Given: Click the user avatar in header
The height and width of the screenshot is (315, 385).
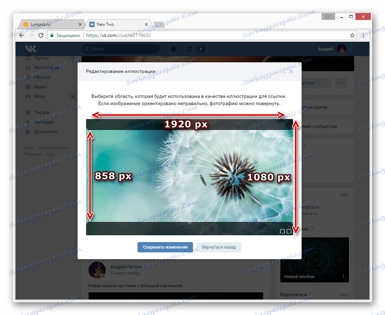Looking at the screenshot, I should pos(341,49).
